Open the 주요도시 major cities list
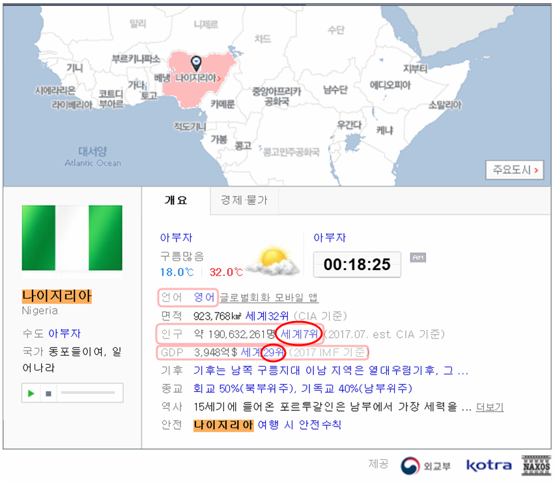Screen dimensions: 555x491 coord(514,171)
